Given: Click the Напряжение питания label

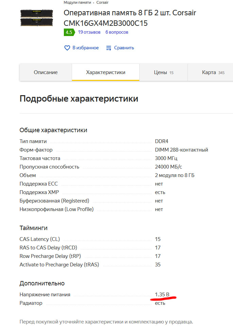Looking at the screenshot, I should coord(45,295).
